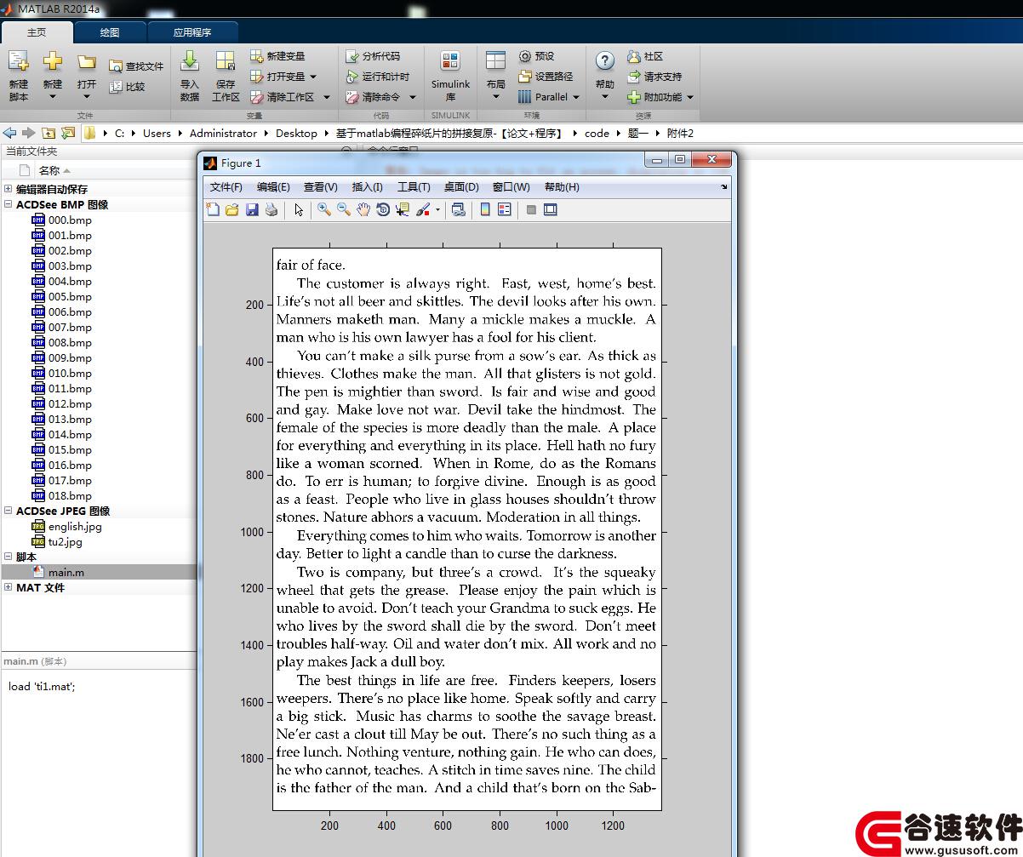Open the 帮助 (Help) button
This screenshot has width=1023, height=857.
[x=605, y=76]
